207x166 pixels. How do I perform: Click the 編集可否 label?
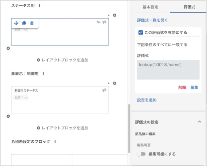click(x=144, y=145)
